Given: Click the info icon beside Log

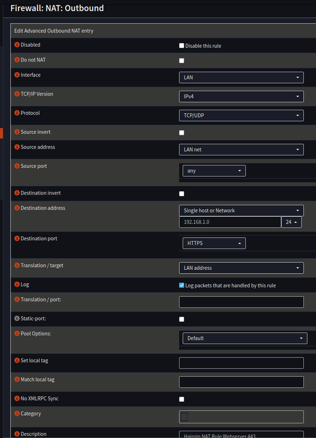Looking at the screenshot, I should click(17, 284).
